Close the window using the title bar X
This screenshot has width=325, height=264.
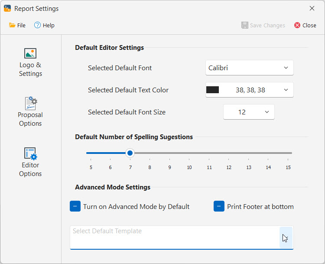312,8
